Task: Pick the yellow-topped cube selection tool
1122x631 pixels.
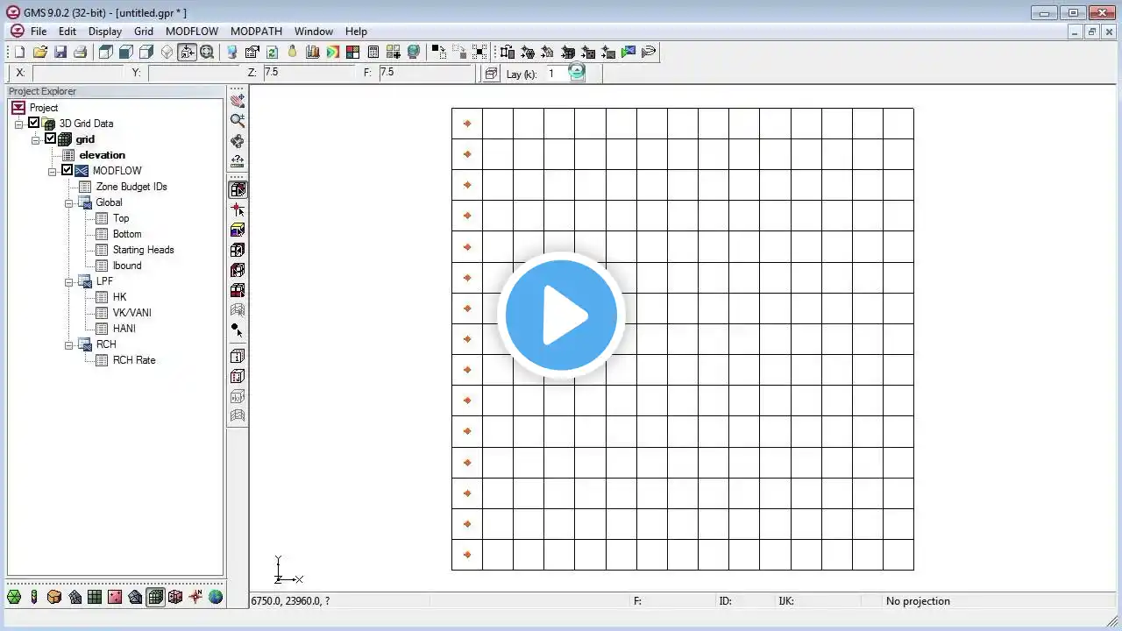Action: 237,230
